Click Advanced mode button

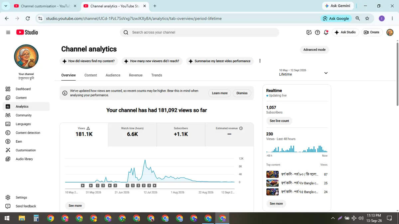pyautogui.click(x=314, y=50)
